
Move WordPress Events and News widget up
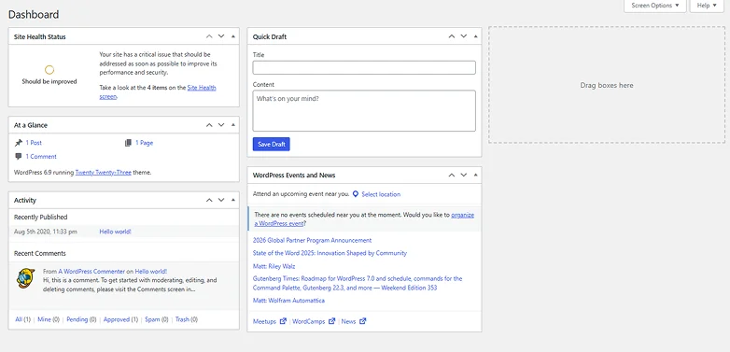pos(452,176)
